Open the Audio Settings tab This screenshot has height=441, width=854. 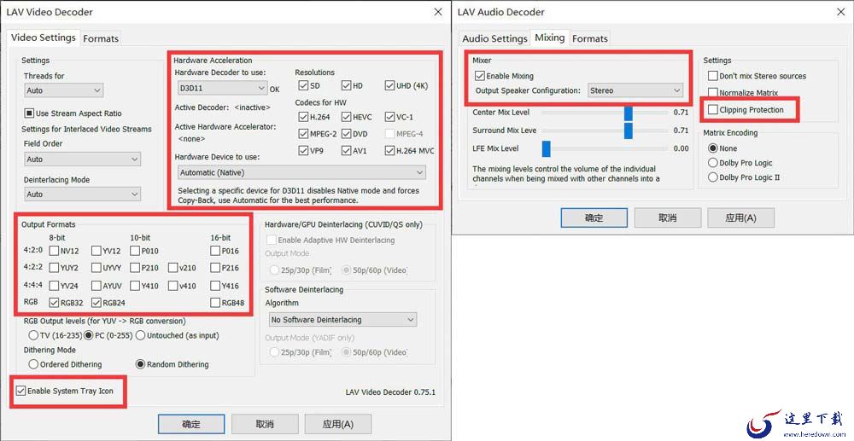point(494,38)
